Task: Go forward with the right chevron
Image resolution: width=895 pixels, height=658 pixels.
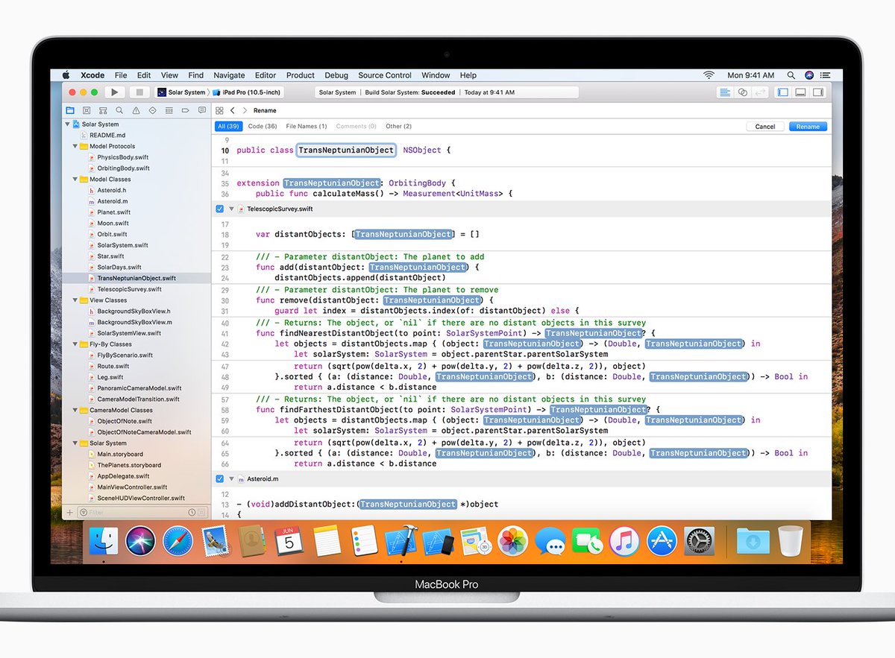Action: coord(243,110)
